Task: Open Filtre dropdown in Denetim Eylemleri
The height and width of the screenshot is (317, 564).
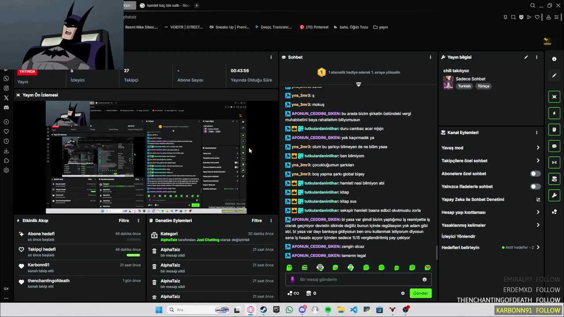Action: (257, 221)
